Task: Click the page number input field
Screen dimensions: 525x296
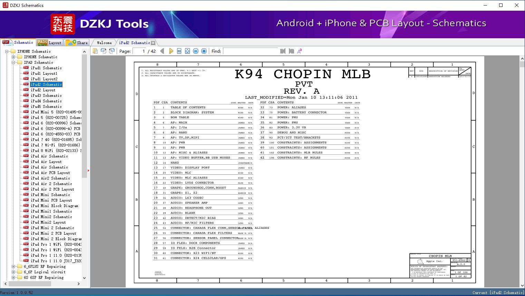Action: pyautogui.click(x=139, y=51)
